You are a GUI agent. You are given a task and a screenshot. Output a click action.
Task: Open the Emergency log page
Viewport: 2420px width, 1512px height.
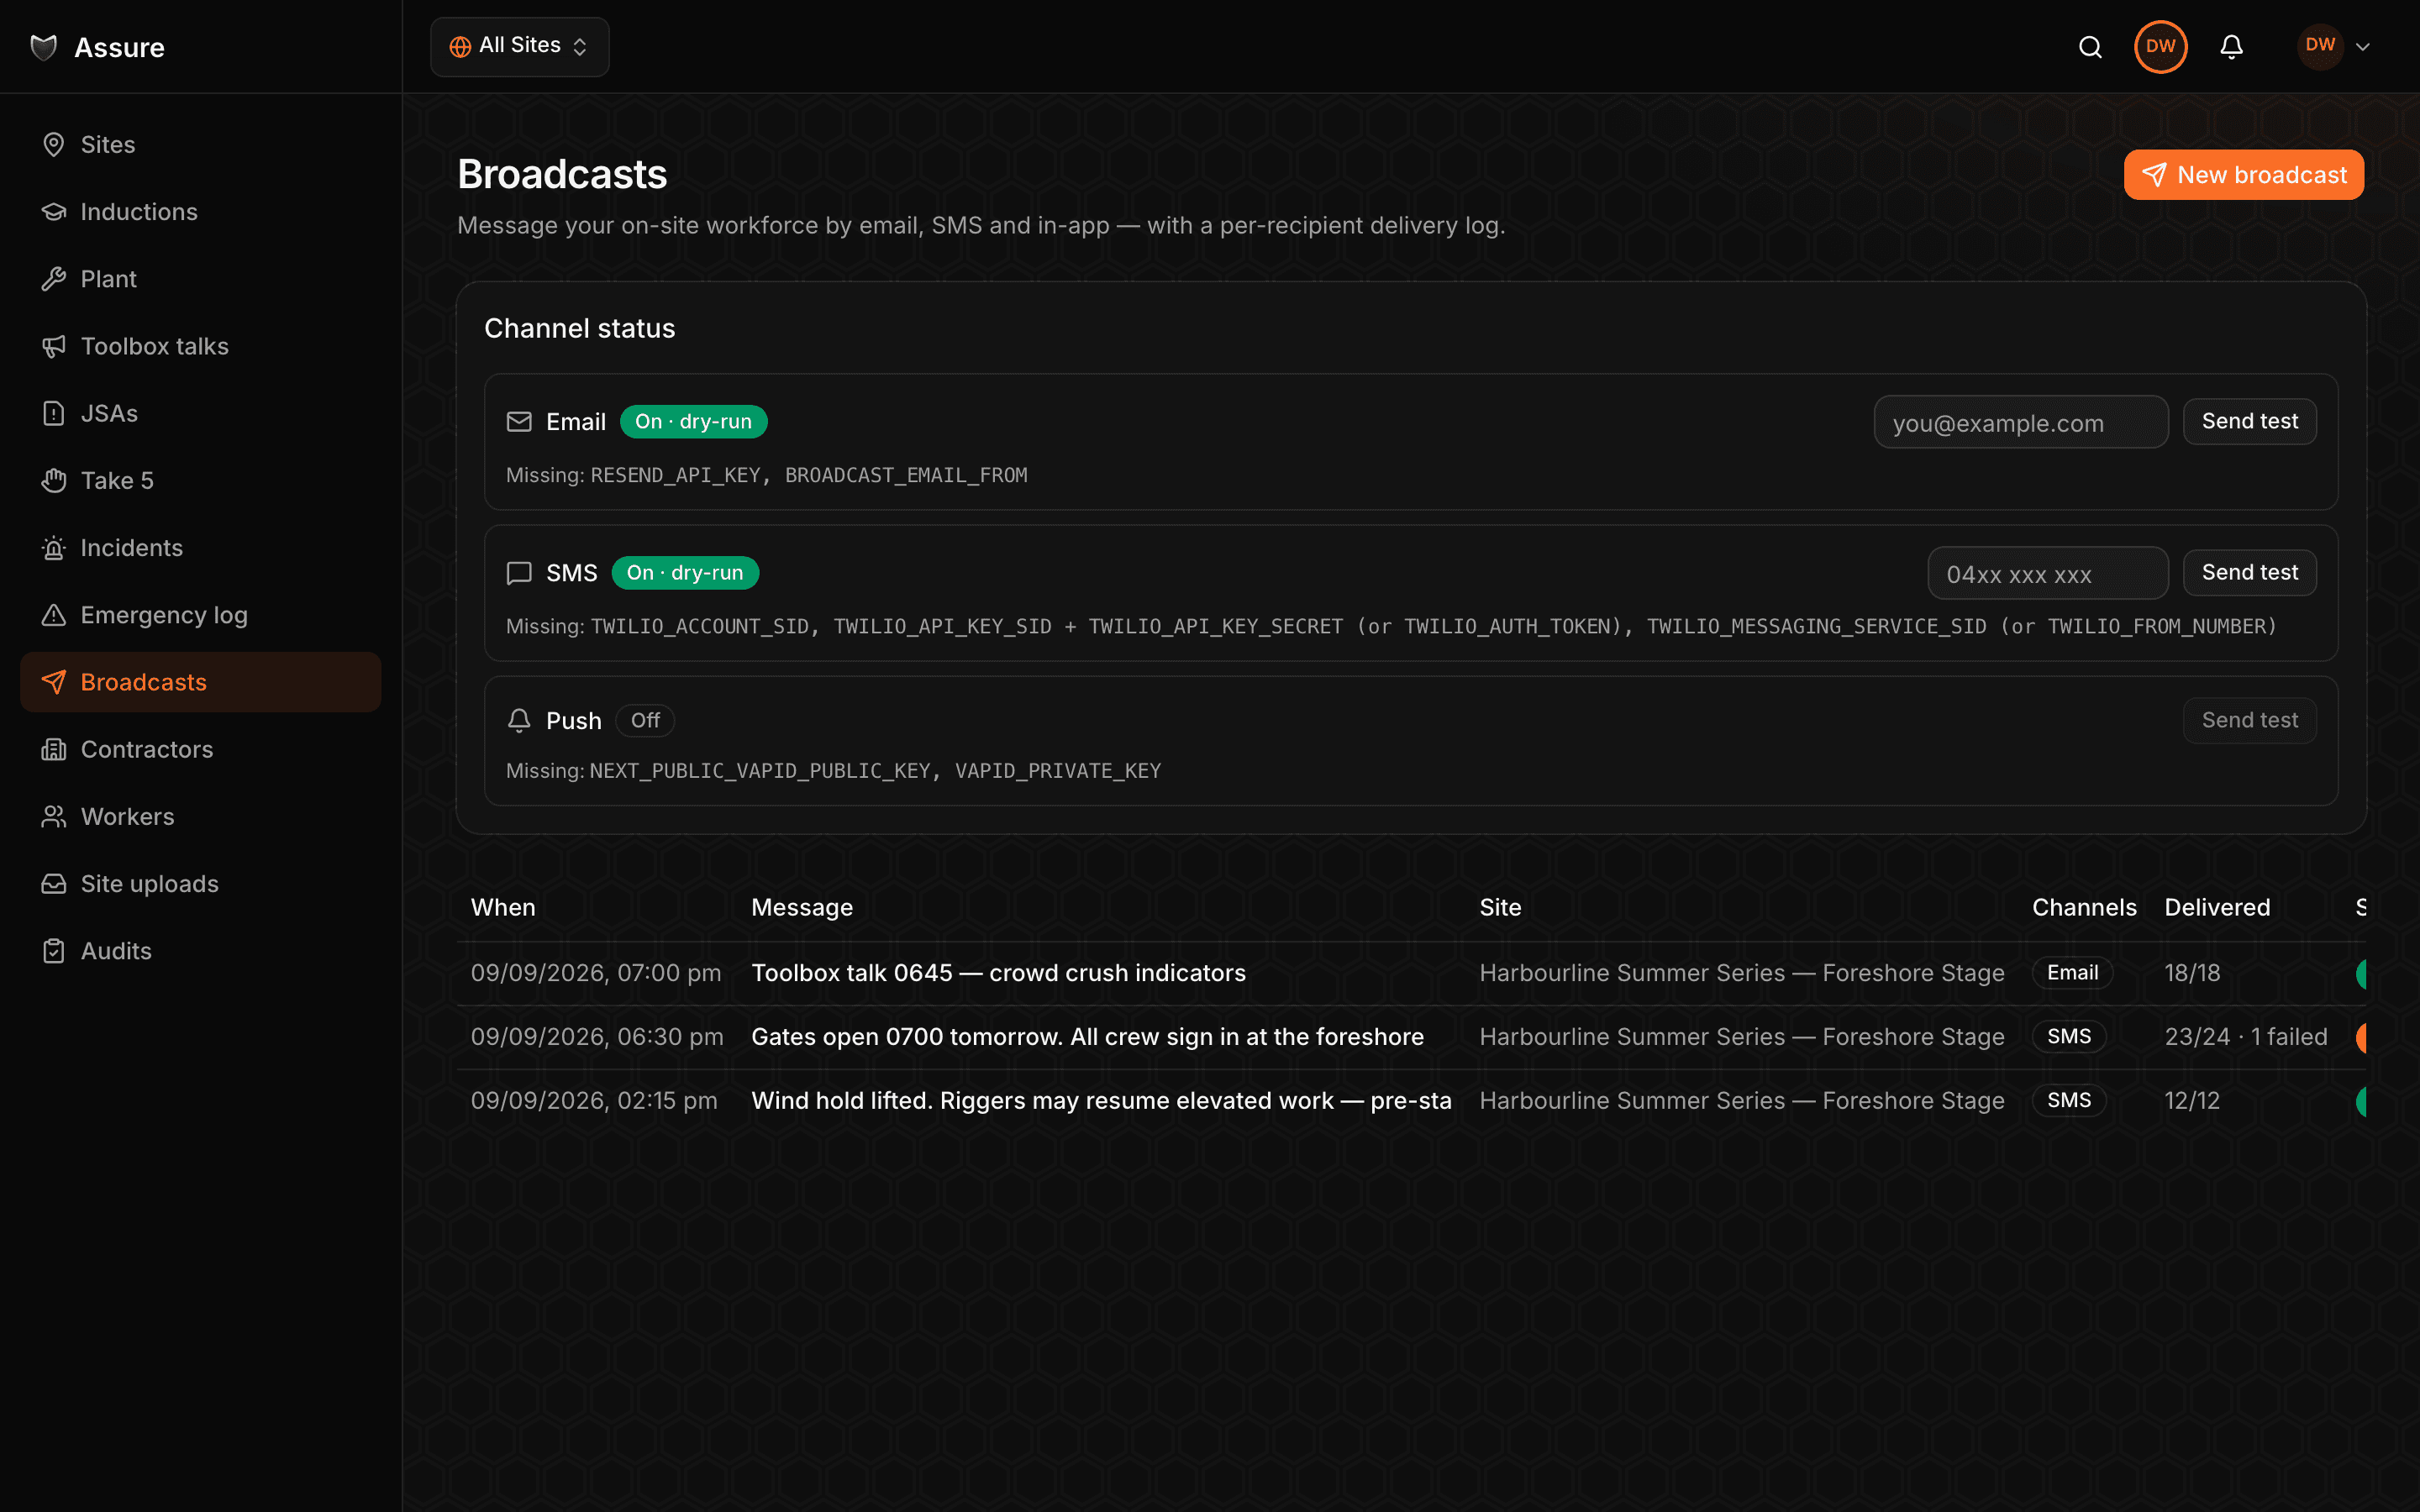click(200, 615)
